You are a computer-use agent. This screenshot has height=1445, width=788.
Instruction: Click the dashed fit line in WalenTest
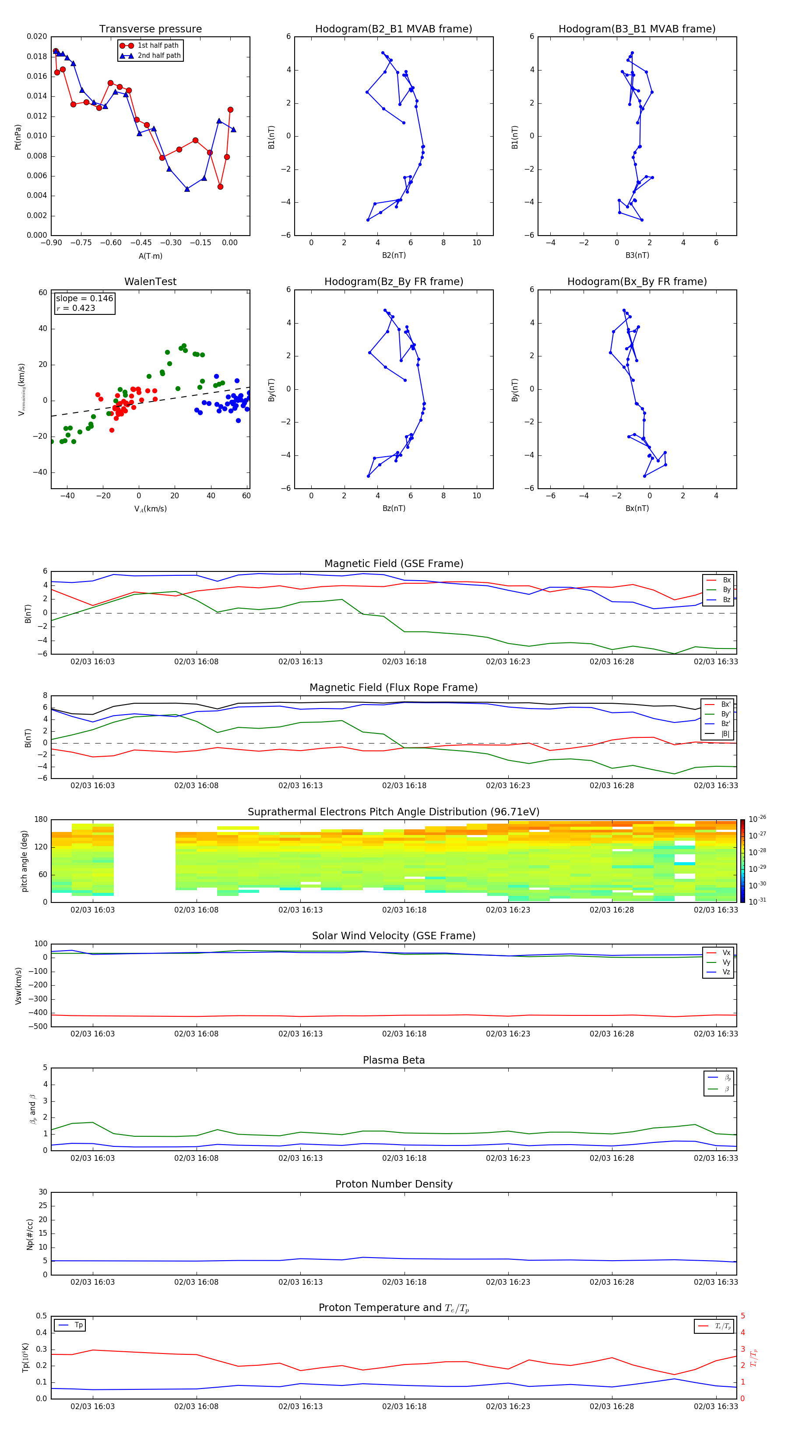click(x=150, y=402)
